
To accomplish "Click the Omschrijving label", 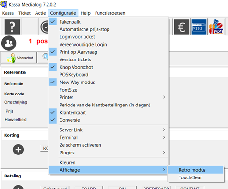I will (x=16, y=102).
